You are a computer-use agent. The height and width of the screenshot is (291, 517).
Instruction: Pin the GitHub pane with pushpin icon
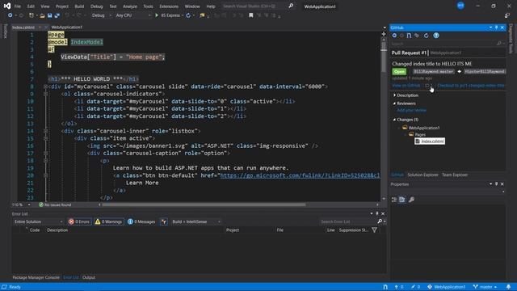point(496,27)
